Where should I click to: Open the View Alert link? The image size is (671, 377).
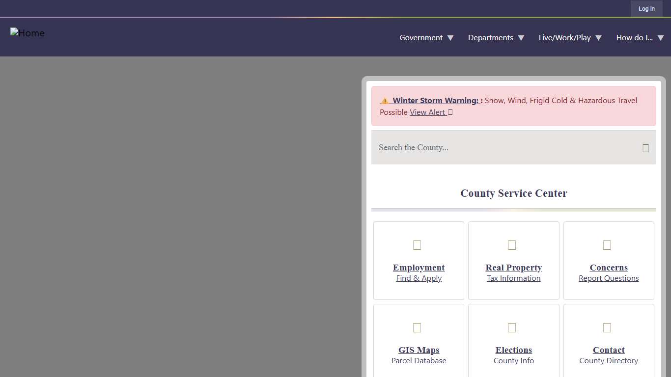(x=428, y=112)
